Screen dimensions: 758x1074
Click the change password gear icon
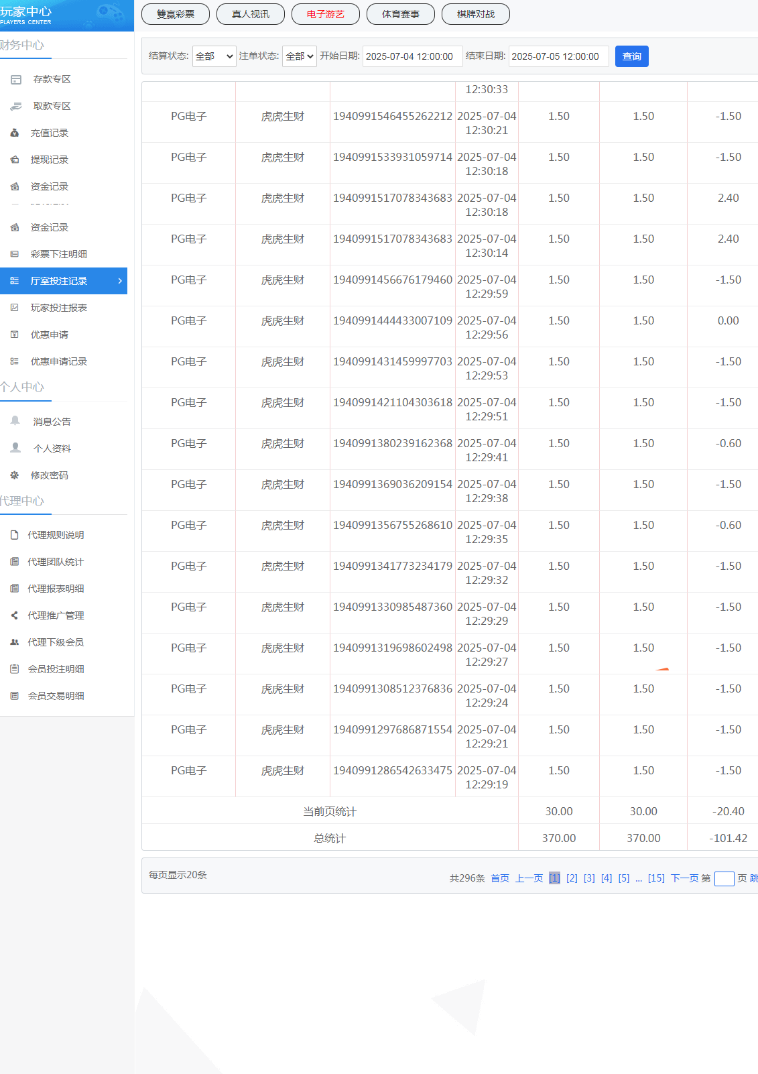pos(15,475)
